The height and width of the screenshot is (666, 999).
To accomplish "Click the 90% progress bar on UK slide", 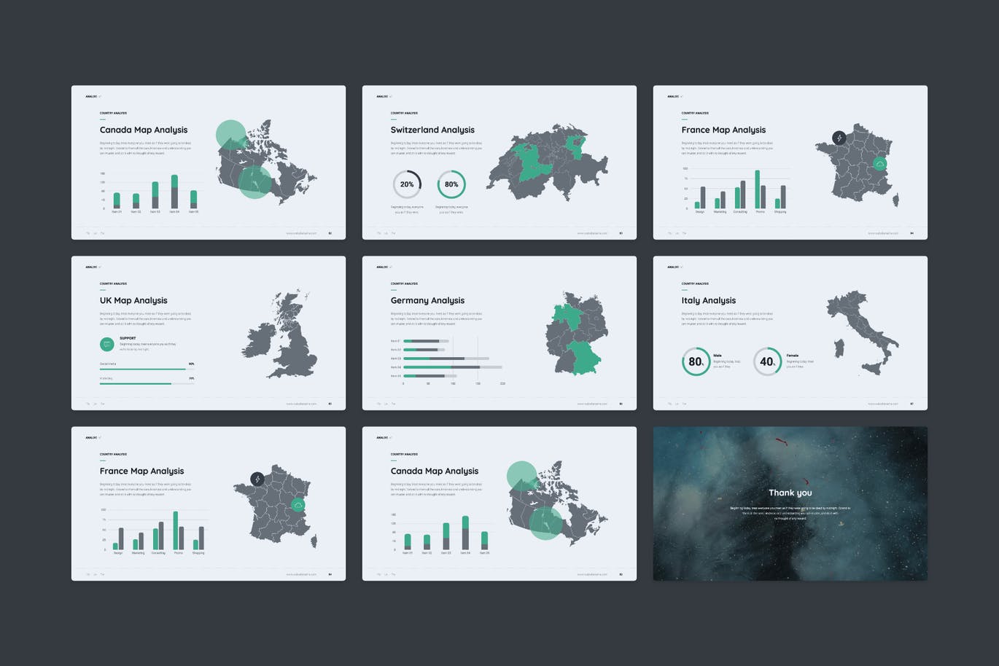I will point(147,369).
